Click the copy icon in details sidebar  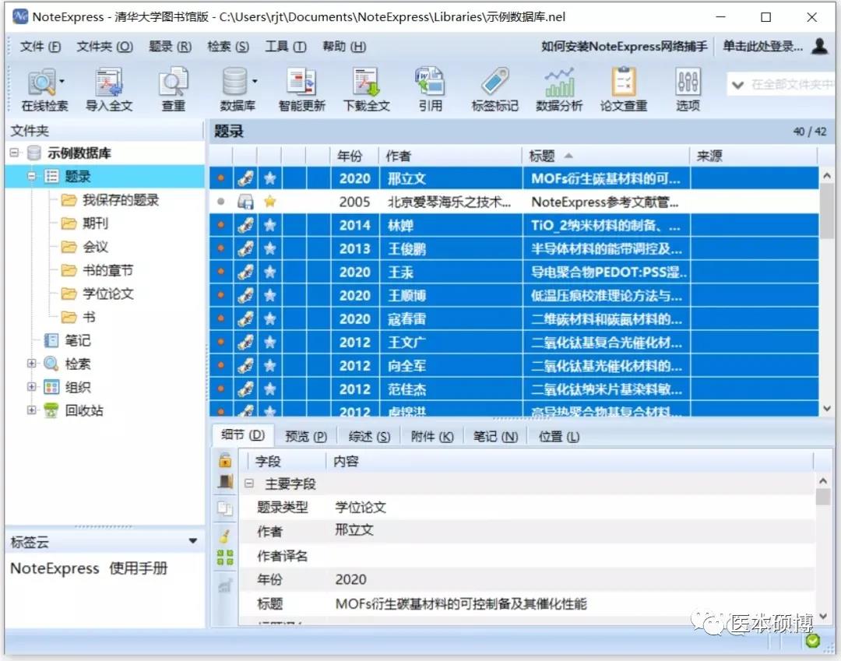coord(225,508)
